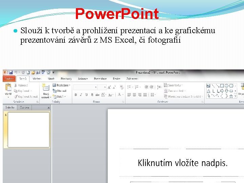Screen dimensions: 244x183
Task: Click the 'Kliknutím vložíte nadpis.' title placeholder
Action: pyautogui.click(x=183, y=163)
